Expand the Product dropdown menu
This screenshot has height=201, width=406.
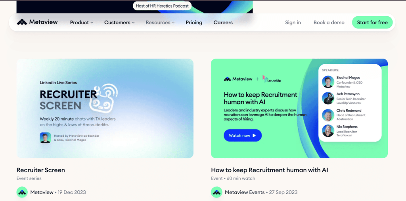pos(81,23)
